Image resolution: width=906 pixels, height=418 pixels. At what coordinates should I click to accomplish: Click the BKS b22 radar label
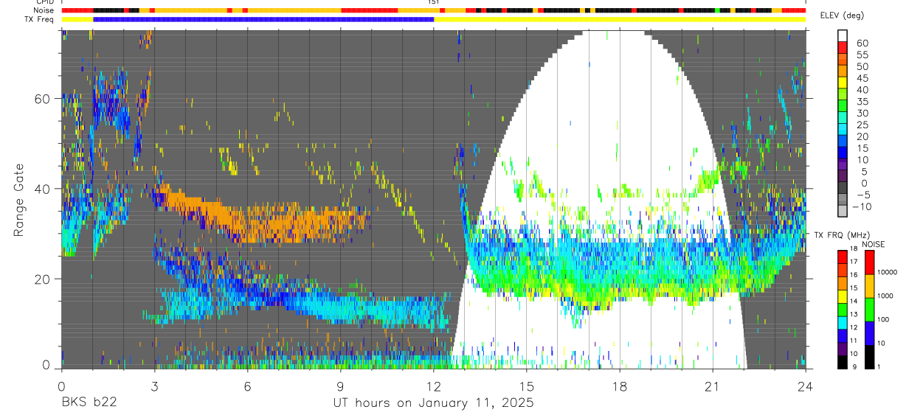(89, 403)
